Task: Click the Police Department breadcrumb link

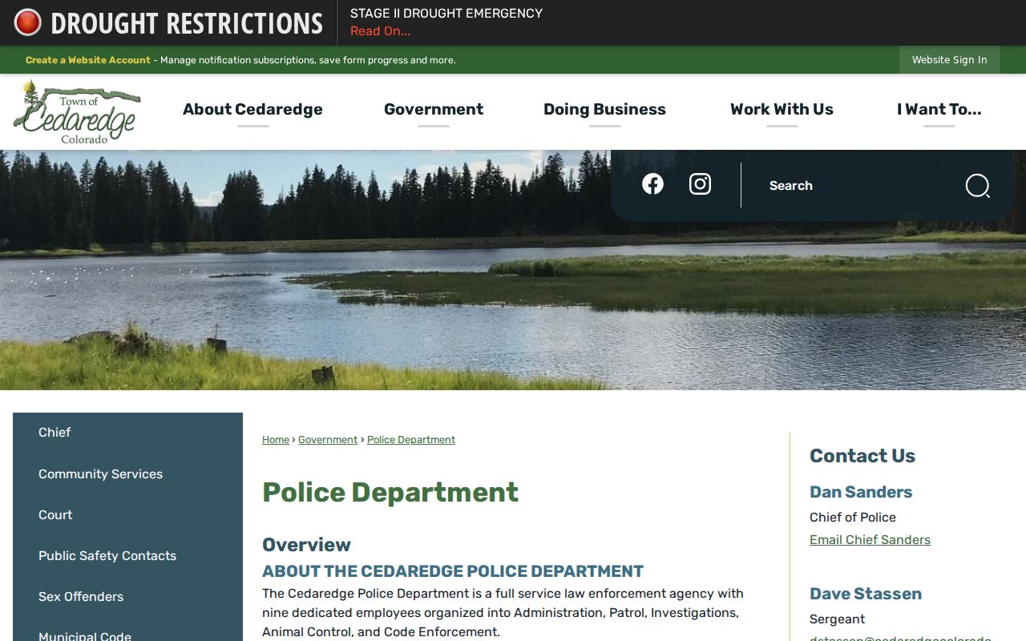Action: coord(411,440)
